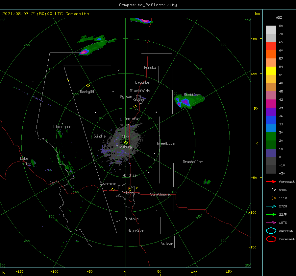Select the light gray 70–80 dBZ swatch
Image resolution: width=296 pixels, height=276 pixels.
[x=271, y=30]
